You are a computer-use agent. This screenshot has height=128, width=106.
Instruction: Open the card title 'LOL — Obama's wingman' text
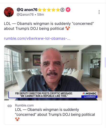(55, 112)
